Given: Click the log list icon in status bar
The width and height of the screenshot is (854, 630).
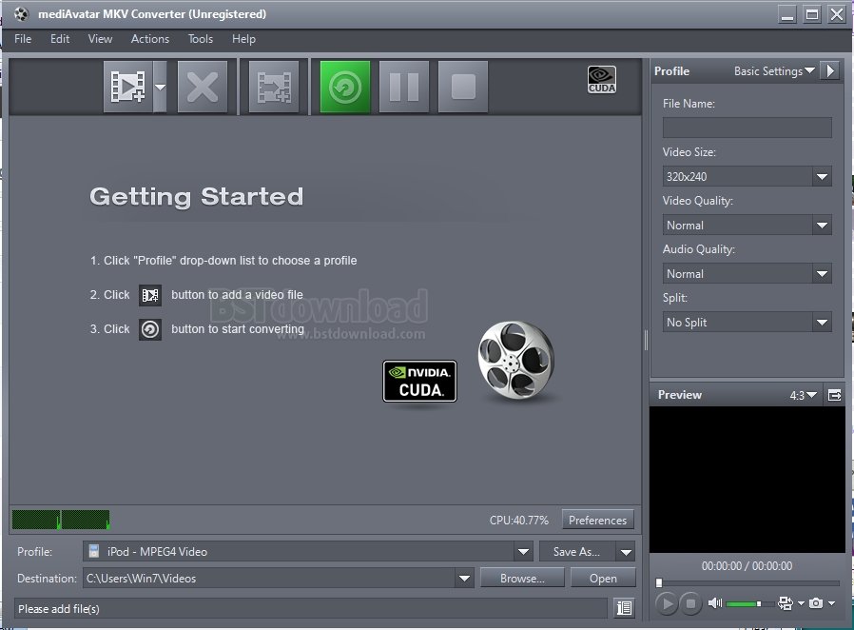Looking at the screenshot, I should [x=624, y=608].
